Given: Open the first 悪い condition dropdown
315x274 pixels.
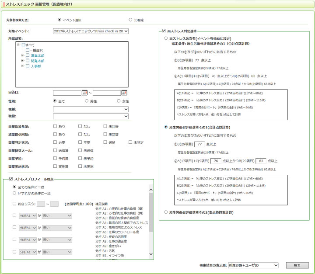Looking at the screenshot, I should pos(57,216).
